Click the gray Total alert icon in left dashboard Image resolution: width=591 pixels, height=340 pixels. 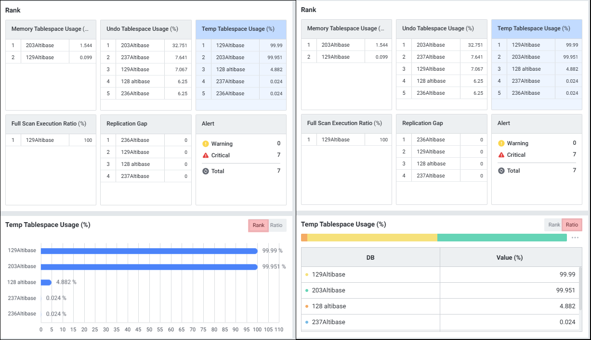click(x=206, y=171)
